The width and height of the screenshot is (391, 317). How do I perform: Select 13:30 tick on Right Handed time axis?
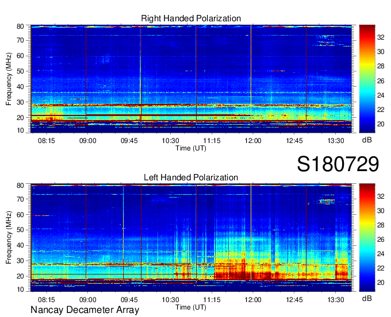[x=336, y=141]
